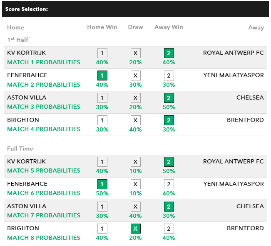
Task: Select Draw for Brighton vs Brentford 1st Half
Action: [x=135, y=120]
